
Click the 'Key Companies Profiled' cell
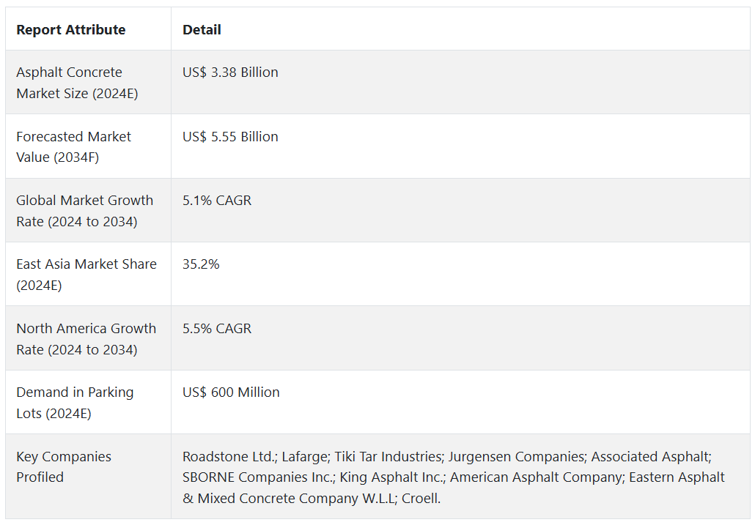(x=64, y=466)
